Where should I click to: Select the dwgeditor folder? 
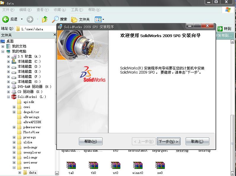pyautogui.click(x=31, y=112)
